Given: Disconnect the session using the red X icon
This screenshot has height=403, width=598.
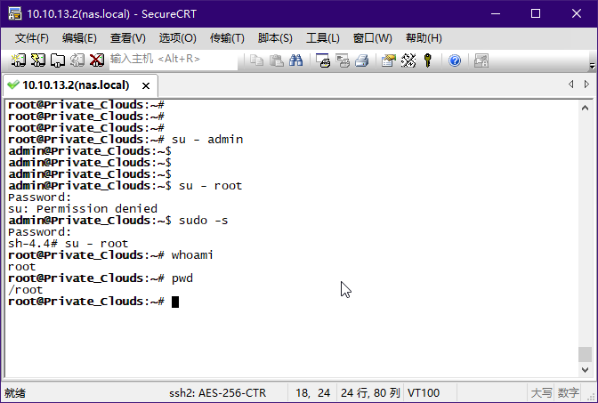Looking at the screenshot, I should tap(96, 60).
